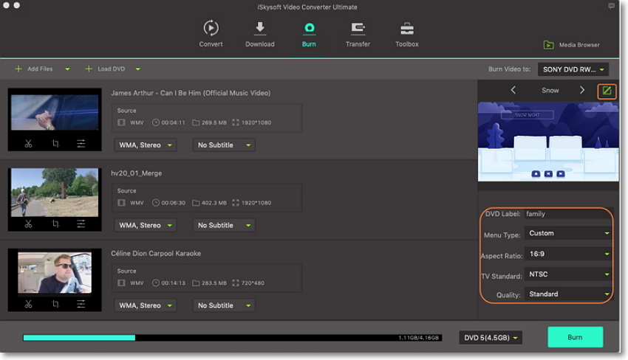
Task: Expand the DVD 5(4.5GB) disc size dropdown
Action: [491, 337]
